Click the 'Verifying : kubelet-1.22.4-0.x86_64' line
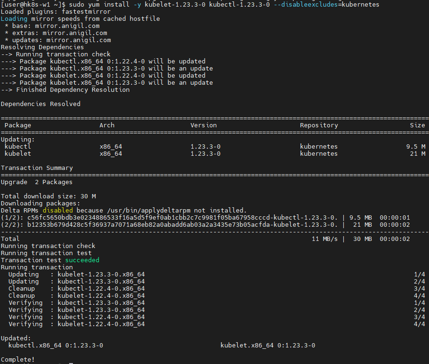This screenshot has width=429, height=364. click(77, 324)
